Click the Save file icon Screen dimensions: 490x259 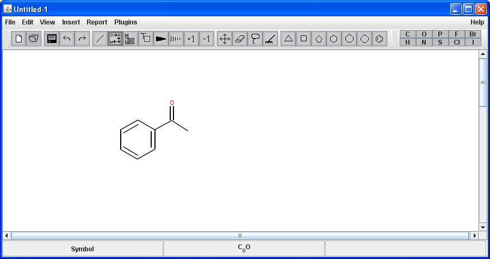(52, 39)
